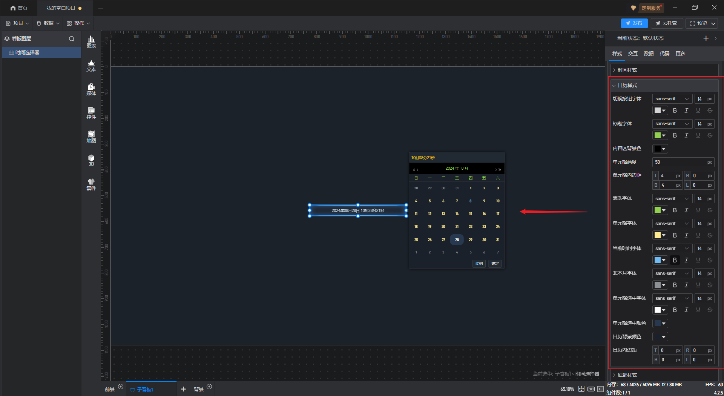The width and height of the screenshot is (724, 396).
Task: Collapse the 日历样式 section
Action: pyautogui.click(x=664, y=86)
